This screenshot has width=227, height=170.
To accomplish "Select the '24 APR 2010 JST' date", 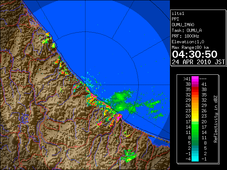I will click(198, 62).
